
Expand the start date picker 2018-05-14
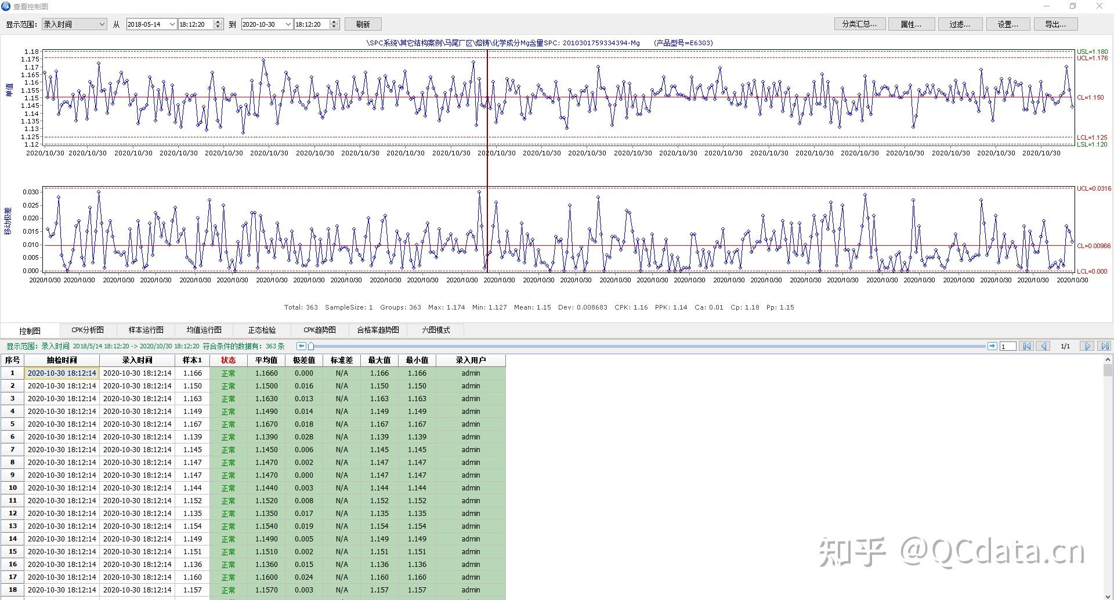pyautogui.click(x=172, y=24)
